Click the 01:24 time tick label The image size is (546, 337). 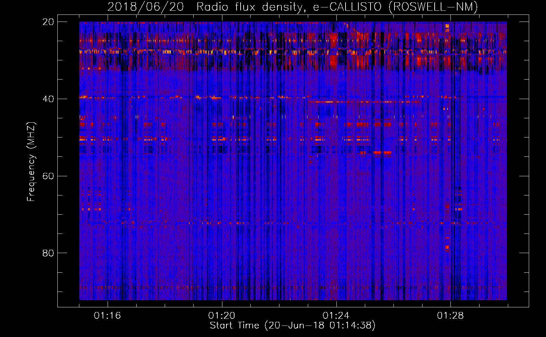336,316
